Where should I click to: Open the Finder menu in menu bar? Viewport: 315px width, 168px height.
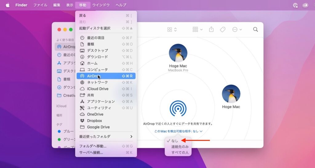click(x=21, y=5)
